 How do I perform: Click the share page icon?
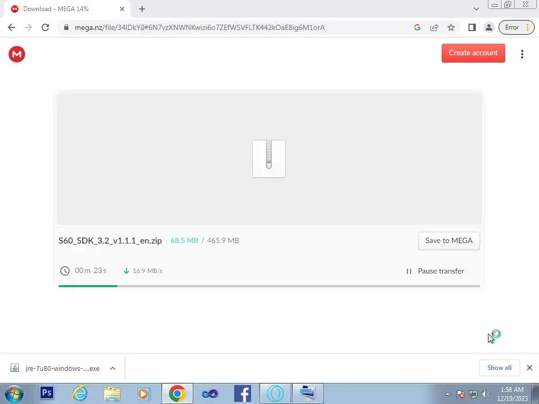point(434,27)
